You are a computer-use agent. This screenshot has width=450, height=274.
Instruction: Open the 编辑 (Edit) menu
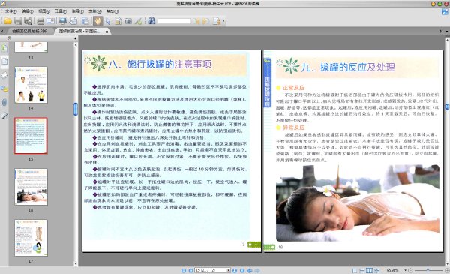[28, 11]
